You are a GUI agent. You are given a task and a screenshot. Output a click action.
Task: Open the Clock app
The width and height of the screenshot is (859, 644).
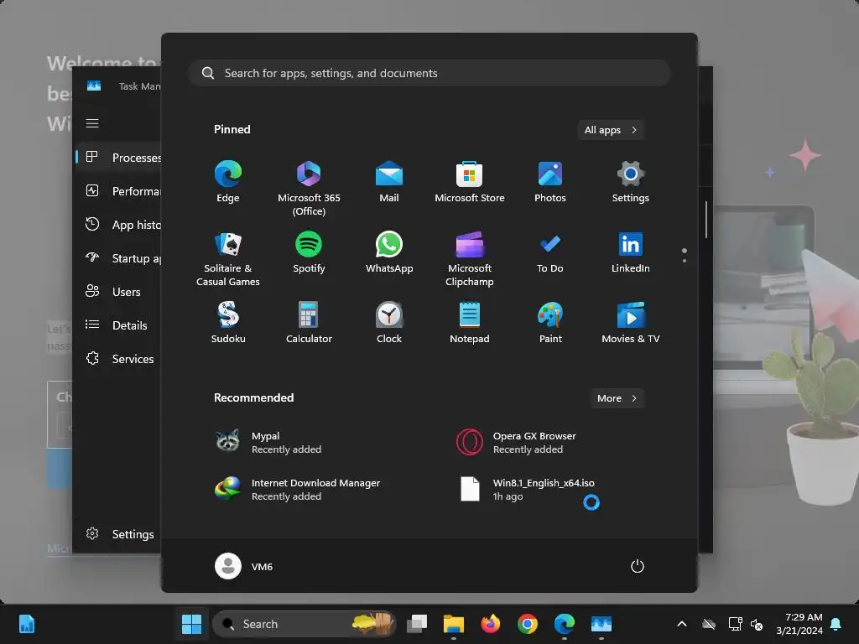389,323
